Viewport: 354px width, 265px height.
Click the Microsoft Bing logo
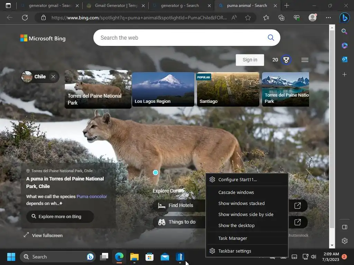tap(43, 38)
